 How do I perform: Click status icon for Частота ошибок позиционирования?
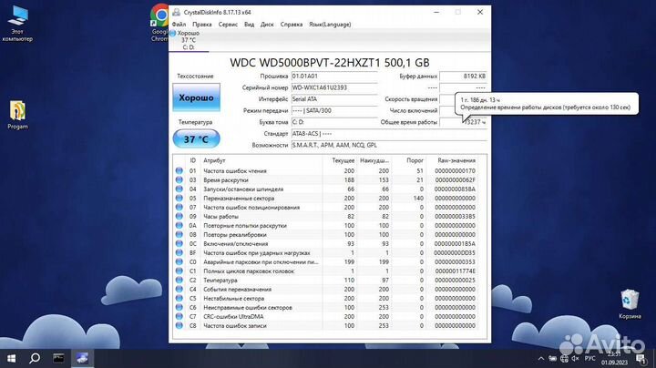[x=179, y=208]
